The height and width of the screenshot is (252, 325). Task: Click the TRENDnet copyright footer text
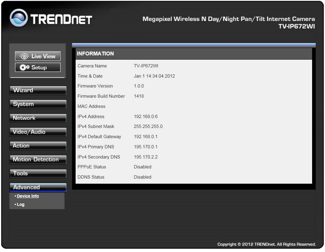pos(267,244)
